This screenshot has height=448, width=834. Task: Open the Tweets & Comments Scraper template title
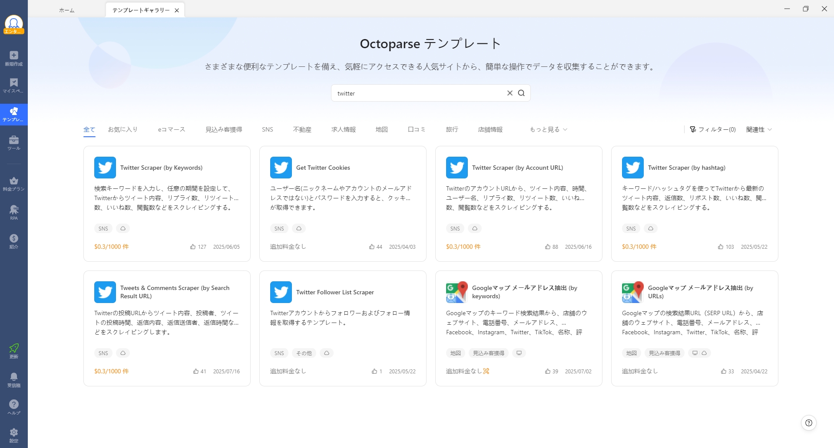(175, 292)
